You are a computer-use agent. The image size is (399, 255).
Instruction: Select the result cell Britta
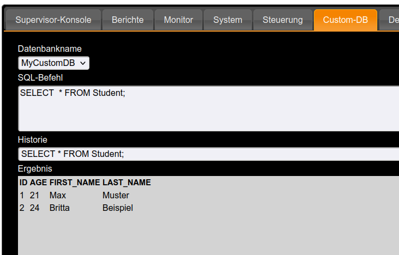(x=59, y=208)
